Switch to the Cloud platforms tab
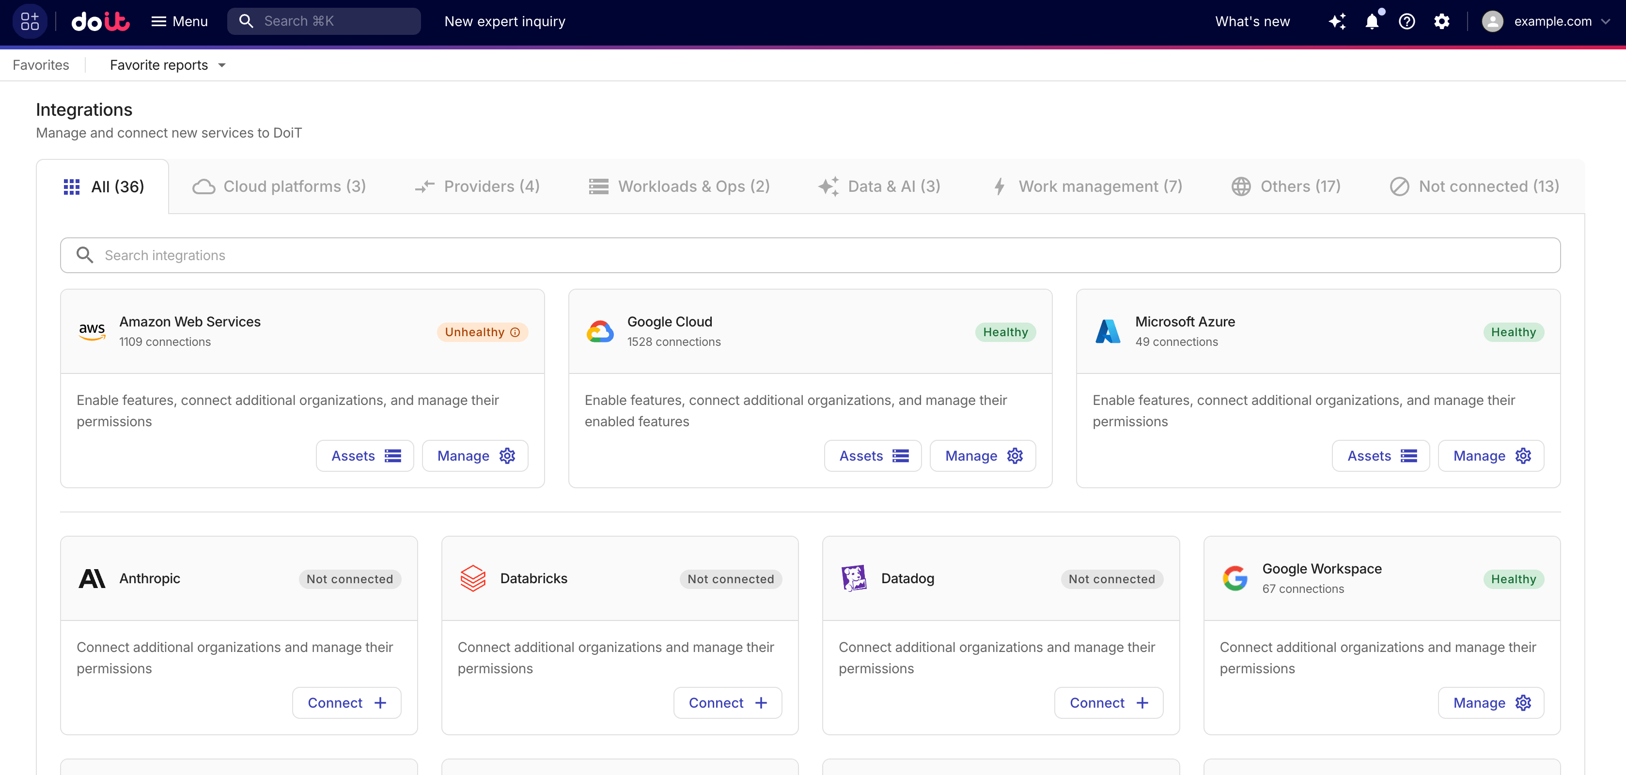This screenshot has width=1626, height=775. [x=279, y=186]
